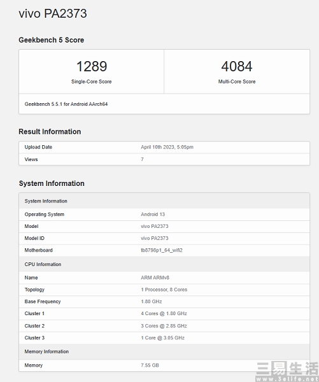This screenshot has width=319, height=382.
Task: Click the 'Motherboard' row label
Action: pos(38,250)
